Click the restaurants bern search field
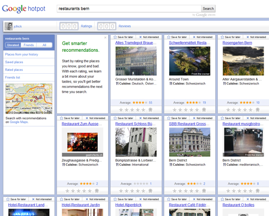The width and height of the screenshot is (269, 216). point(129,9)
